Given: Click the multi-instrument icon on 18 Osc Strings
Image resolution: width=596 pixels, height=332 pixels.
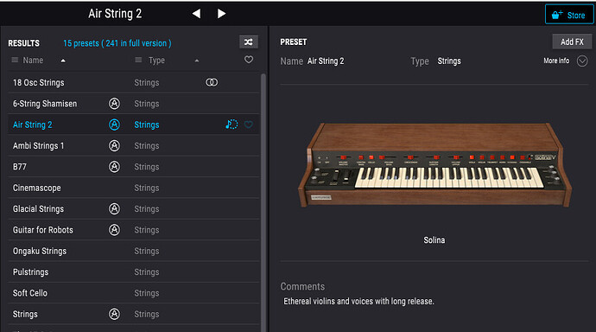Looking at the screenshot, I should (212, 82).
